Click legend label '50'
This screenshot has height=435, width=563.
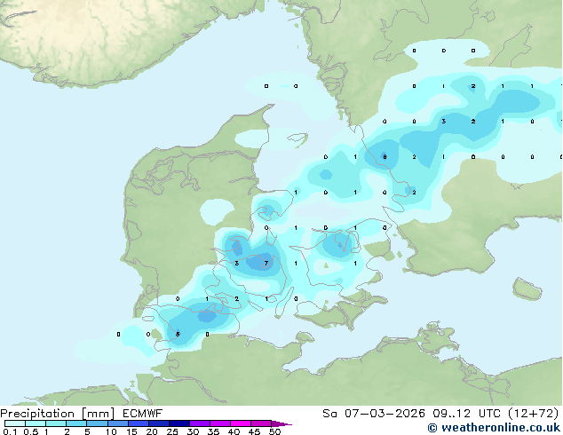click(x=274, y=431)
